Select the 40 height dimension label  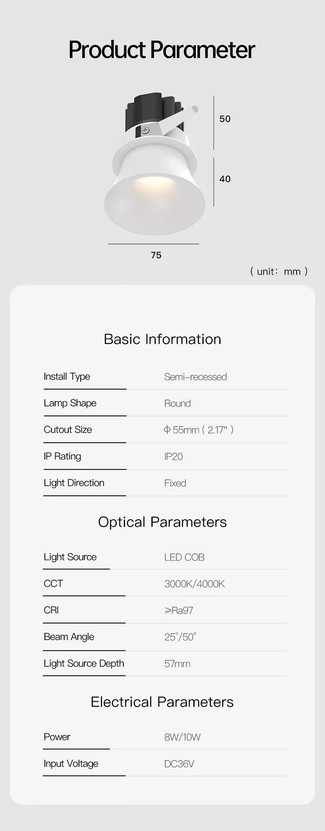225,179
